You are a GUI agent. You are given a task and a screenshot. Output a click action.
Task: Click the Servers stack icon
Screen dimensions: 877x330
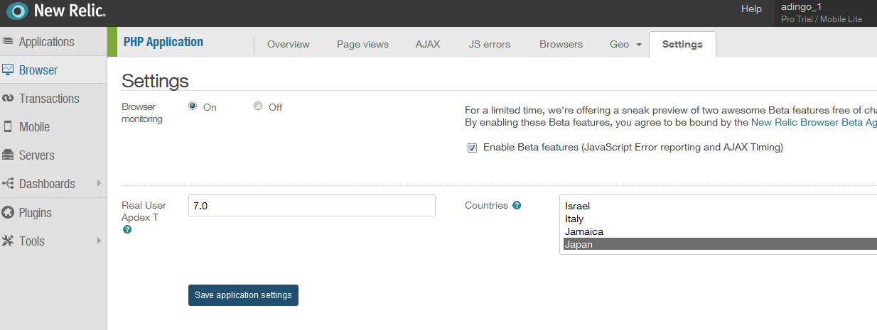pos(9,155)
